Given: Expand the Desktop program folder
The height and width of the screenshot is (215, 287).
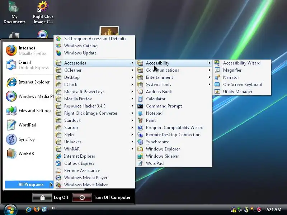Looking at the screenshot, I should (x=94, y=77).
